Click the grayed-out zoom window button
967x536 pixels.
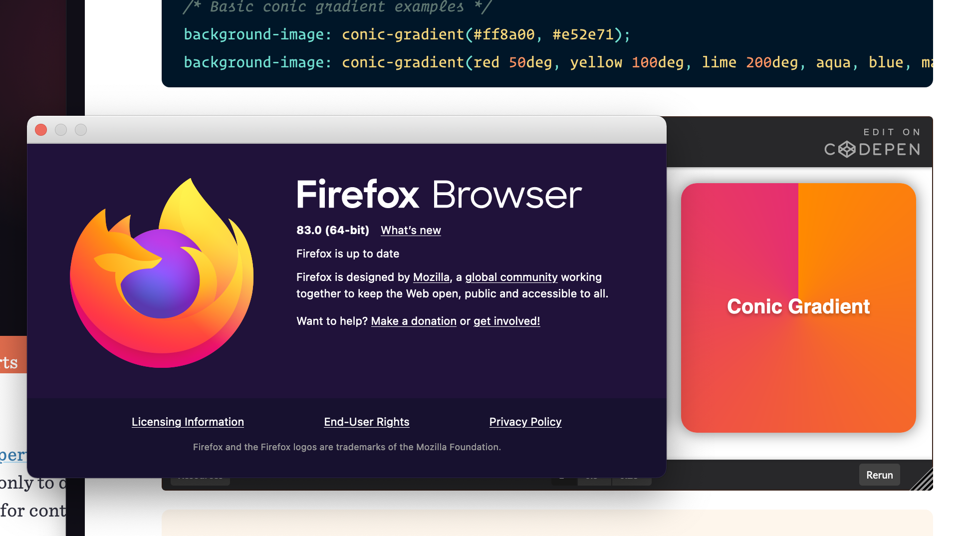(x=81, y=130)
